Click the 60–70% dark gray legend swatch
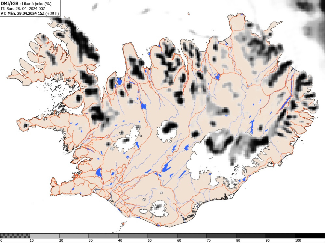The height and width of the screenshot is (243, 325). [192, 236]
